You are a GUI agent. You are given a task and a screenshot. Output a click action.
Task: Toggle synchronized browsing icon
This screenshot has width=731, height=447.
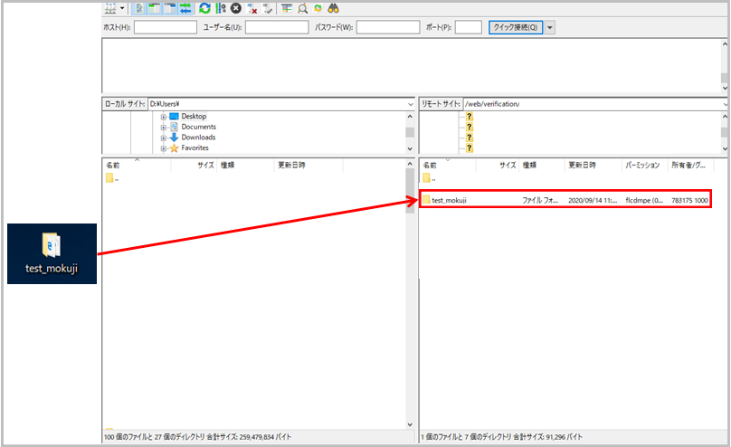click(317, 8)
